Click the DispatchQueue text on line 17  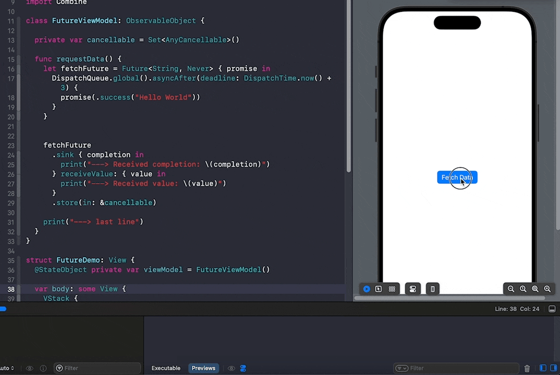click(80, 78)
